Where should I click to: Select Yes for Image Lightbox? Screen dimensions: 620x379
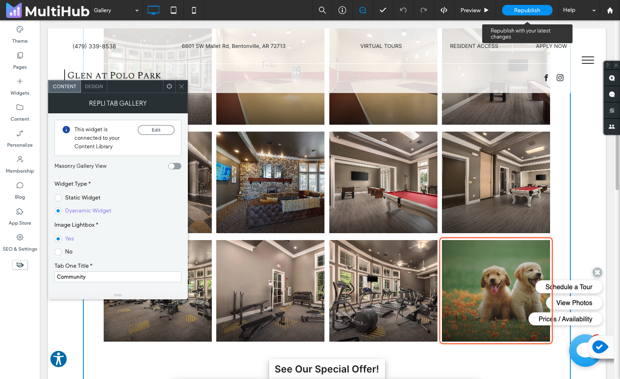pos(58,239)
